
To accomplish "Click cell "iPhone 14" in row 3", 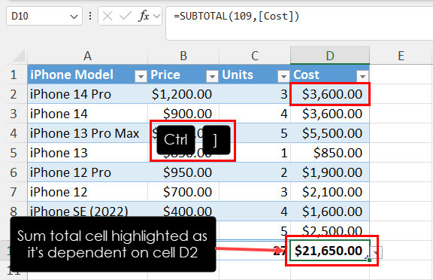I will pos(87,114).
